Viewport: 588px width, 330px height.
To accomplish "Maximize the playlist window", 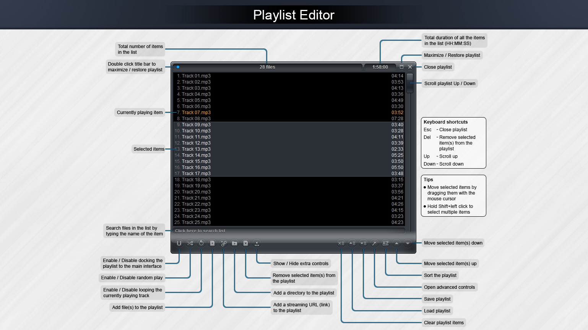I will click(401, 66).
